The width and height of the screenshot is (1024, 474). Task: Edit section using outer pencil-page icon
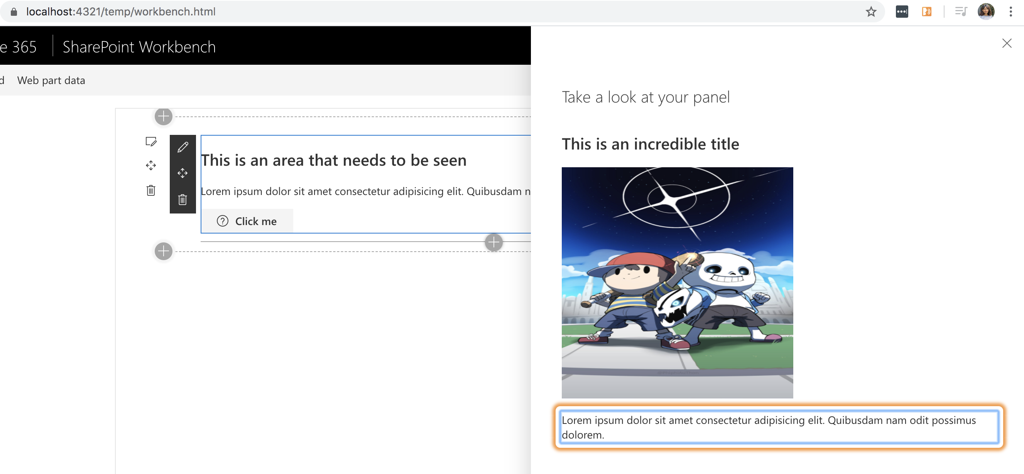pos(150,142)
